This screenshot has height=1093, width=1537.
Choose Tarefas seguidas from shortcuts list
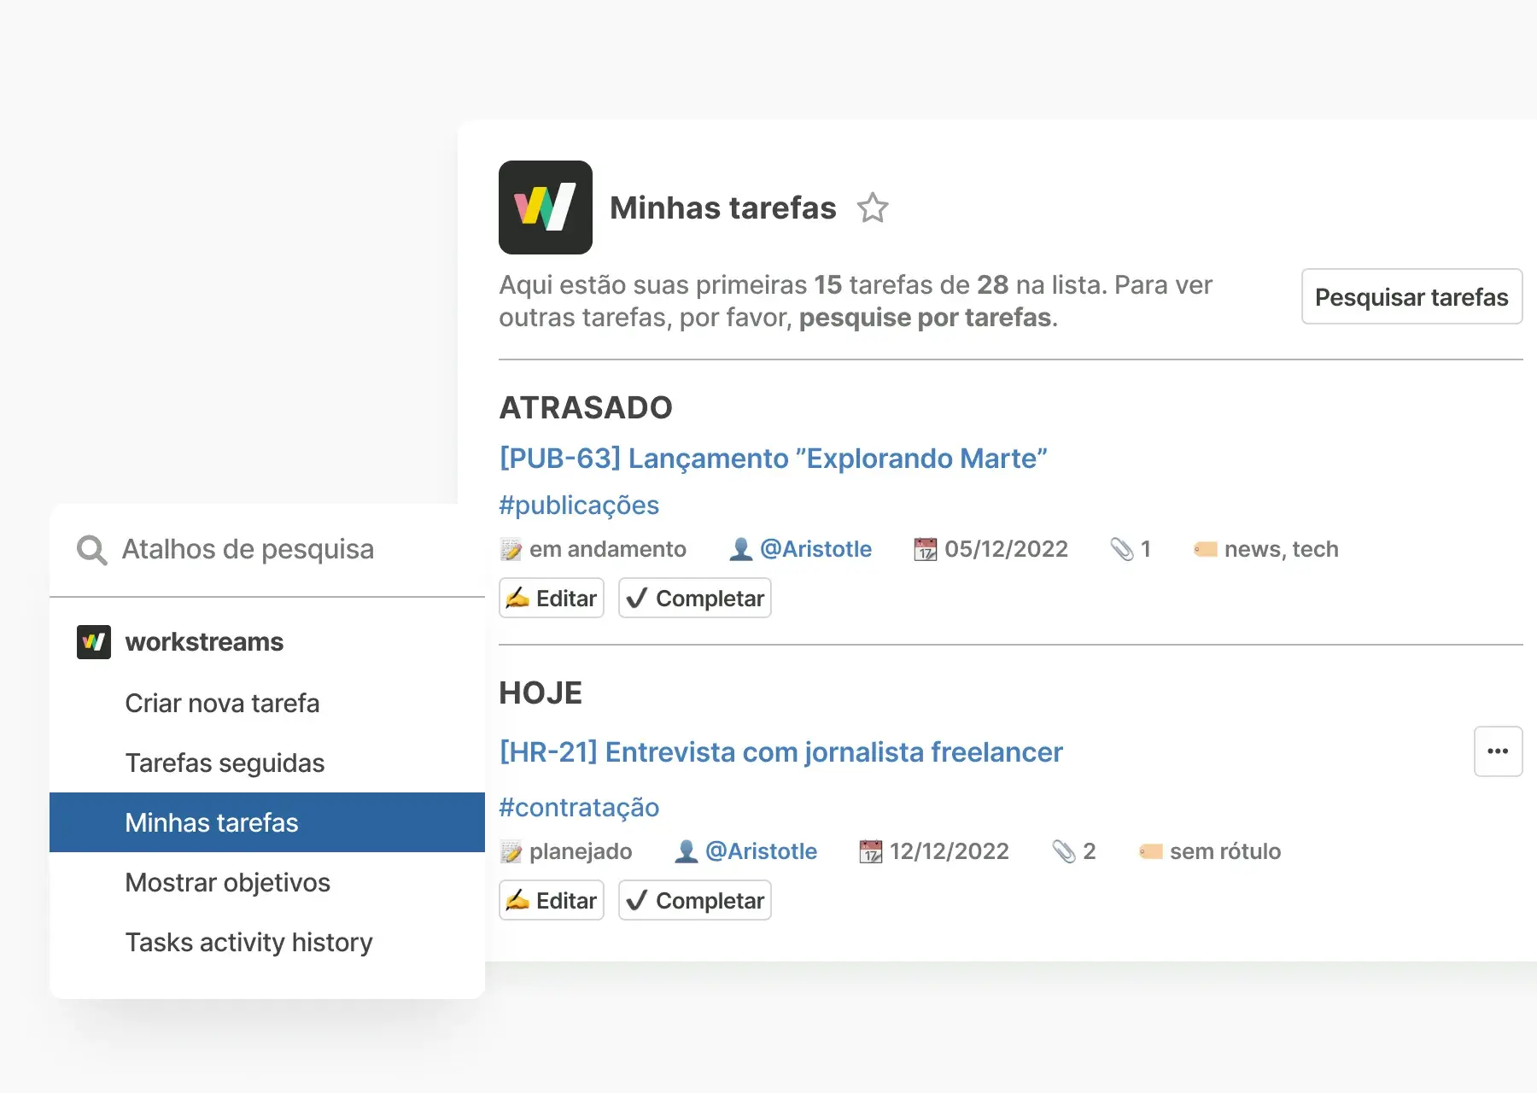point(225,763)
